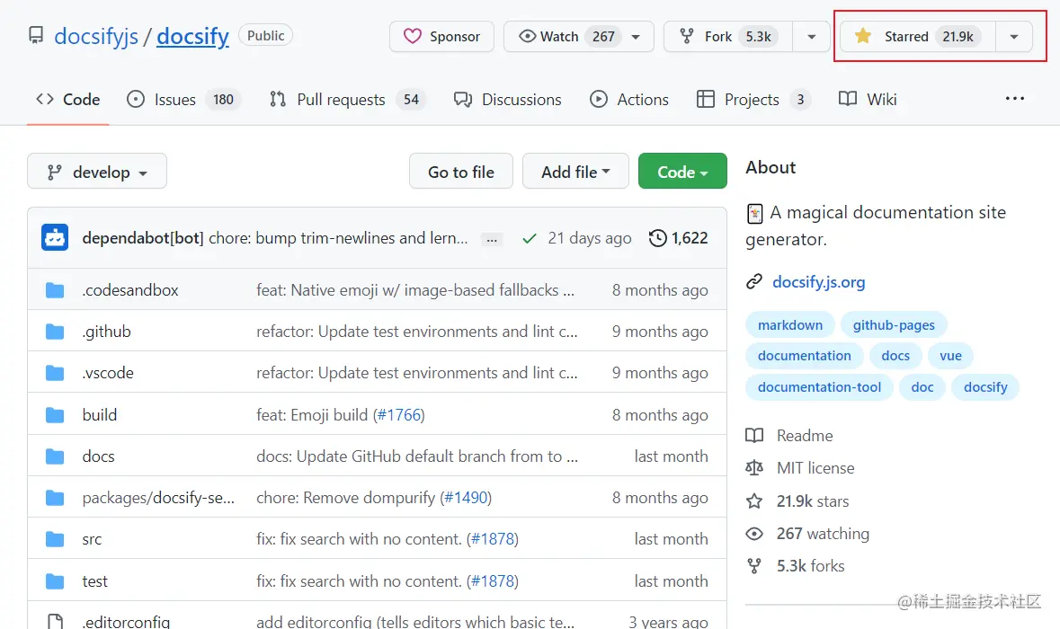Open the MIT license link
1060x629 pixels.
click(815, 468)
